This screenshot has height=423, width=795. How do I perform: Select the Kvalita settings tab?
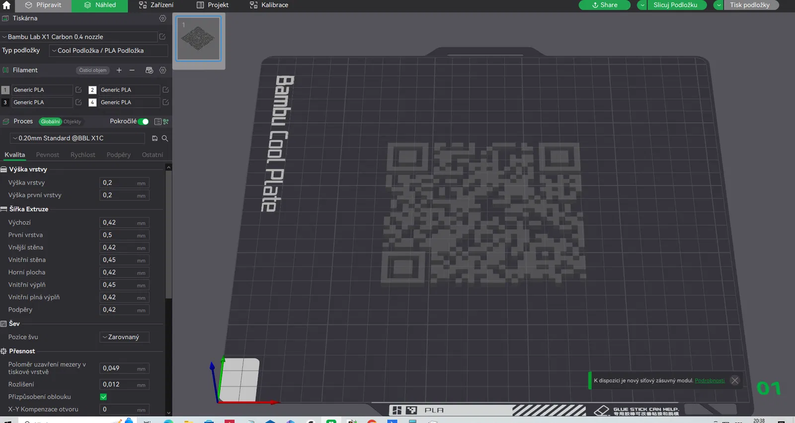[15, 155]
